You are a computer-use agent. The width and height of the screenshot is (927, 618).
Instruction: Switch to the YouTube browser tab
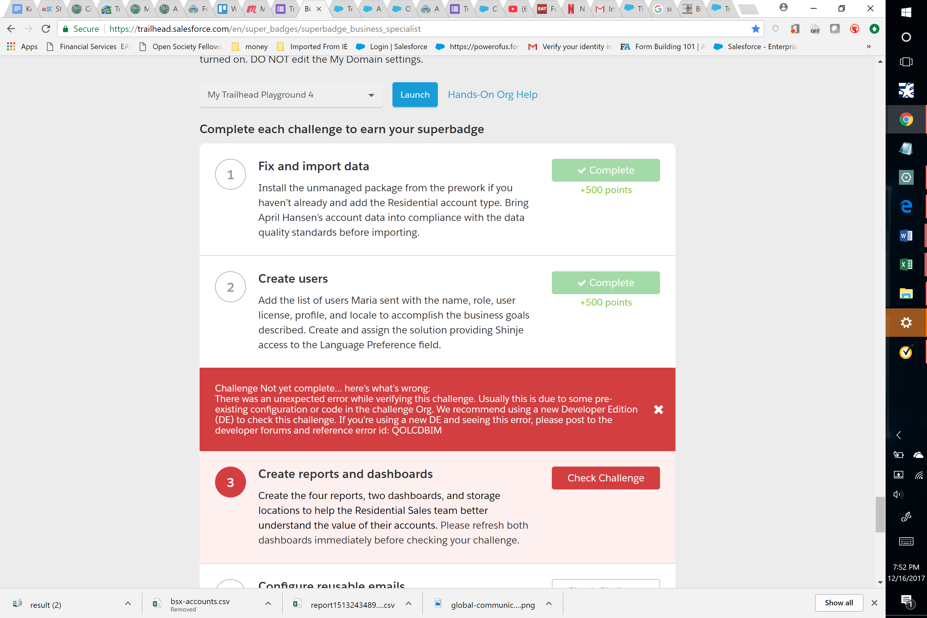click(517, 9)
